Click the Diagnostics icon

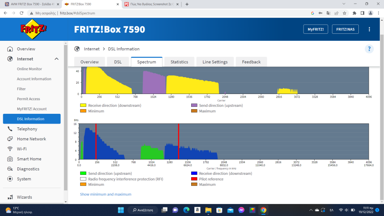click(x=10, y=169)
